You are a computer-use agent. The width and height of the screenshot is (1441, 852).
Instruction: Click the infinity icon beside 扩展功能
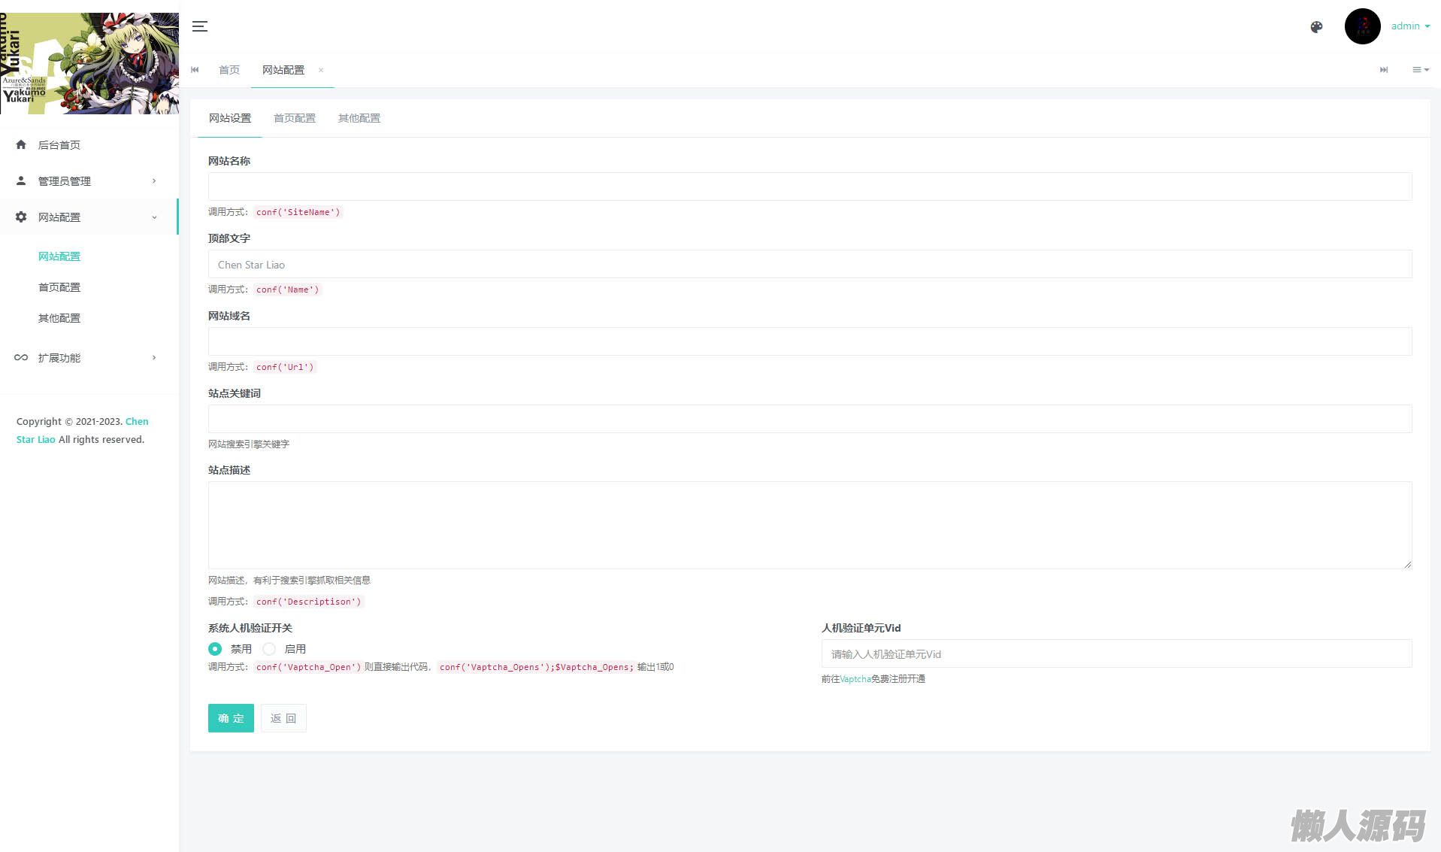tap(21, 357)
